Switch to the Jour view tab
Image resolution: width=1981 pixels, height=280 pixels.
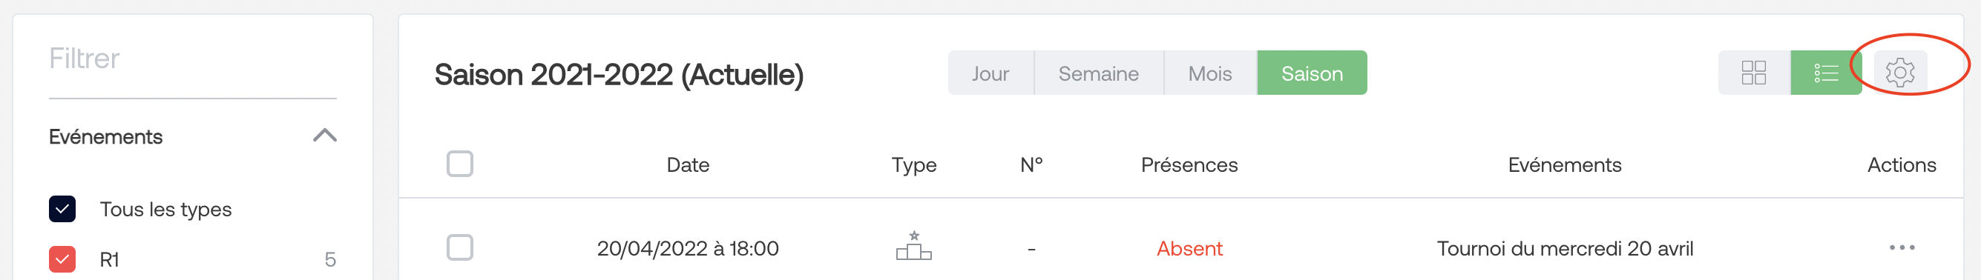click(990, 73)
